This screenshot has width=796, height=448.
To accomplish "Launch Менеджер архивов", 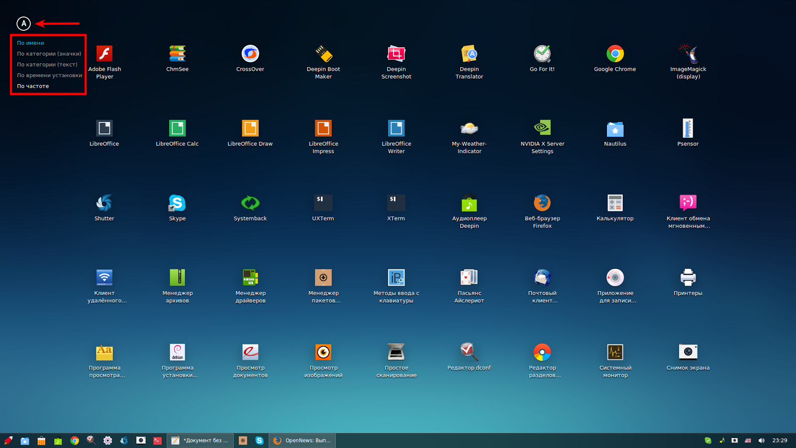I will (177, 278).
